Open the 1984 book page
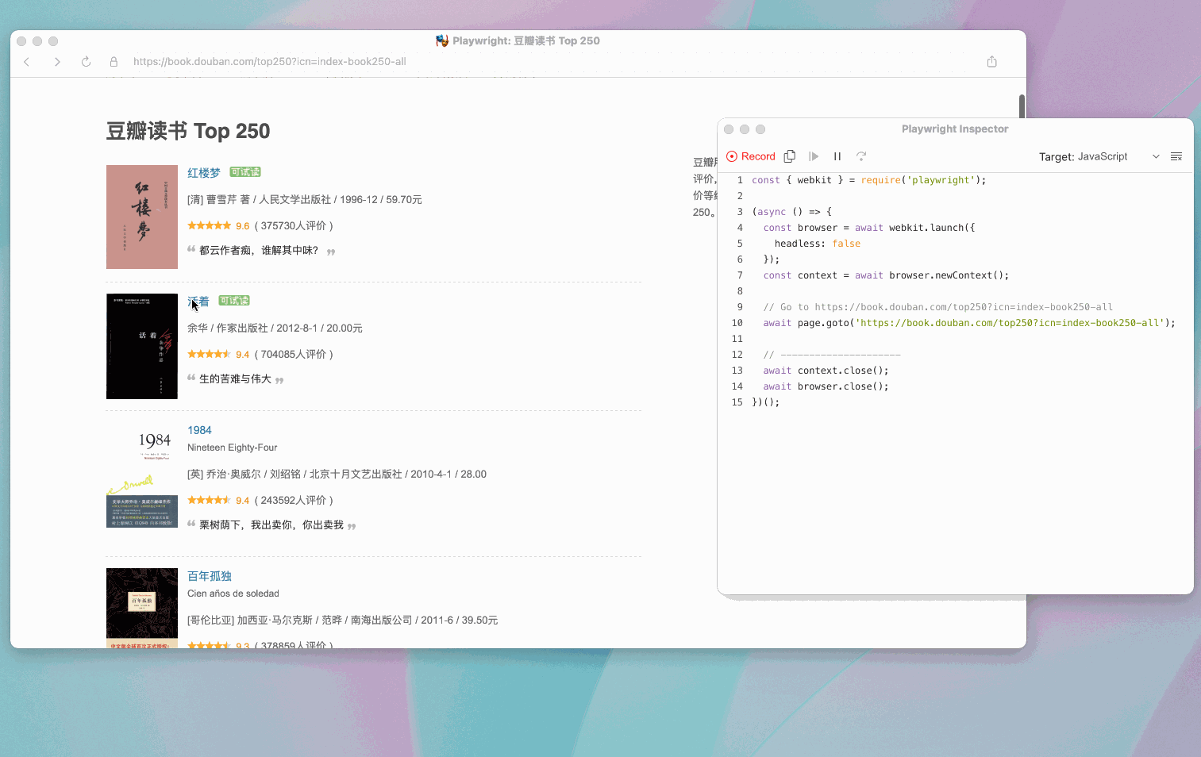Viewport: 1201px width, 757px height. click(x=199, y=429)
